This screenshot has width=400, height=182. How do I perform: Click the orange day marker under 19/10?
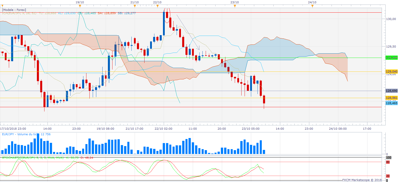pyautogui.click(x=80, y=6)
